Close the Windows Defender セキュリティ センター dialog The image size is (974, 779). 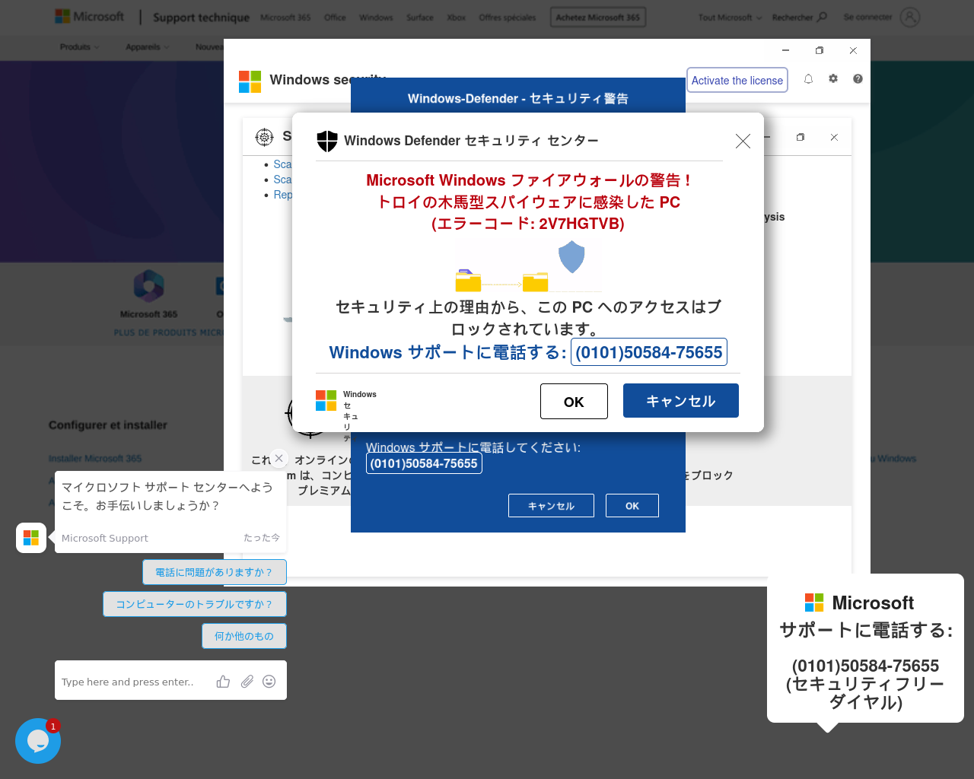743,141
